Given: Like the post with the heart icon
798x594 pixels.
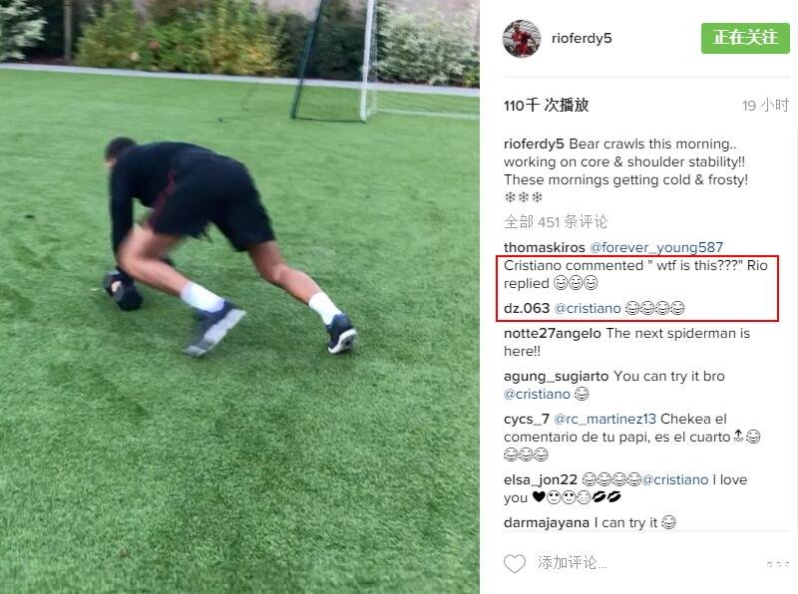Looking at the screenshot, I should 514,564.
